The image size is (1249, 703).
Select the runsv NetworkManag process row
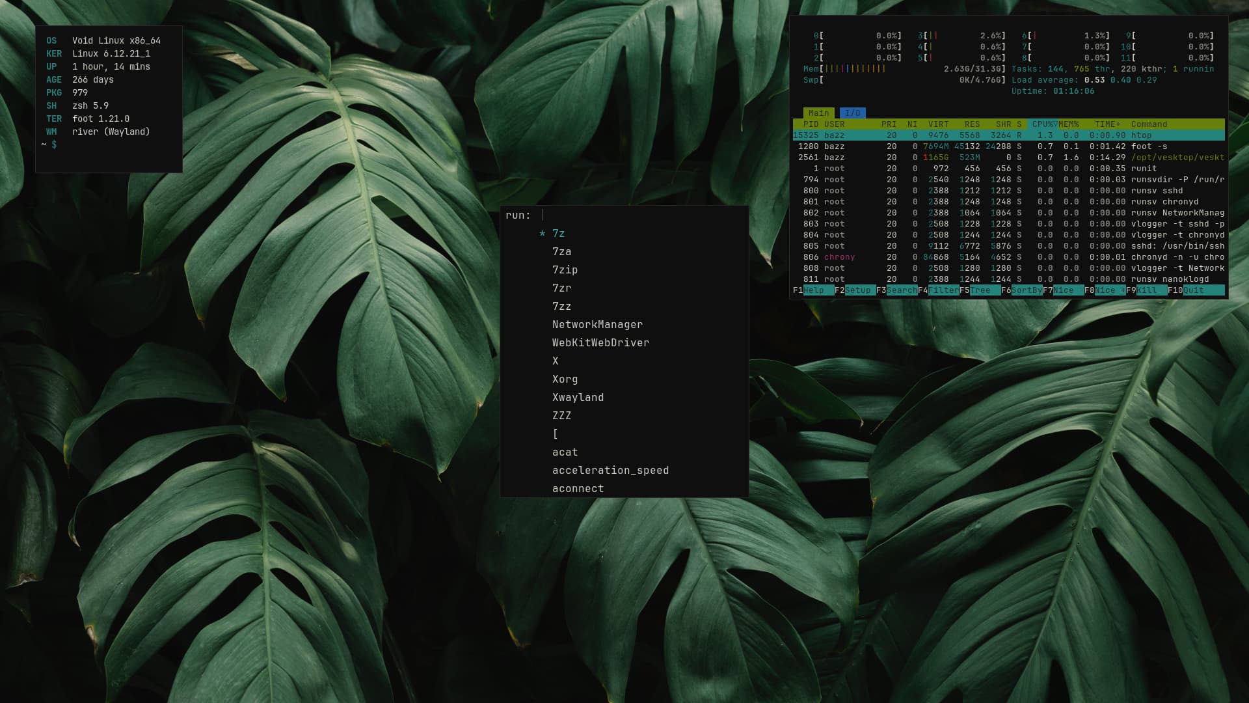click(x=1008, y=213)
